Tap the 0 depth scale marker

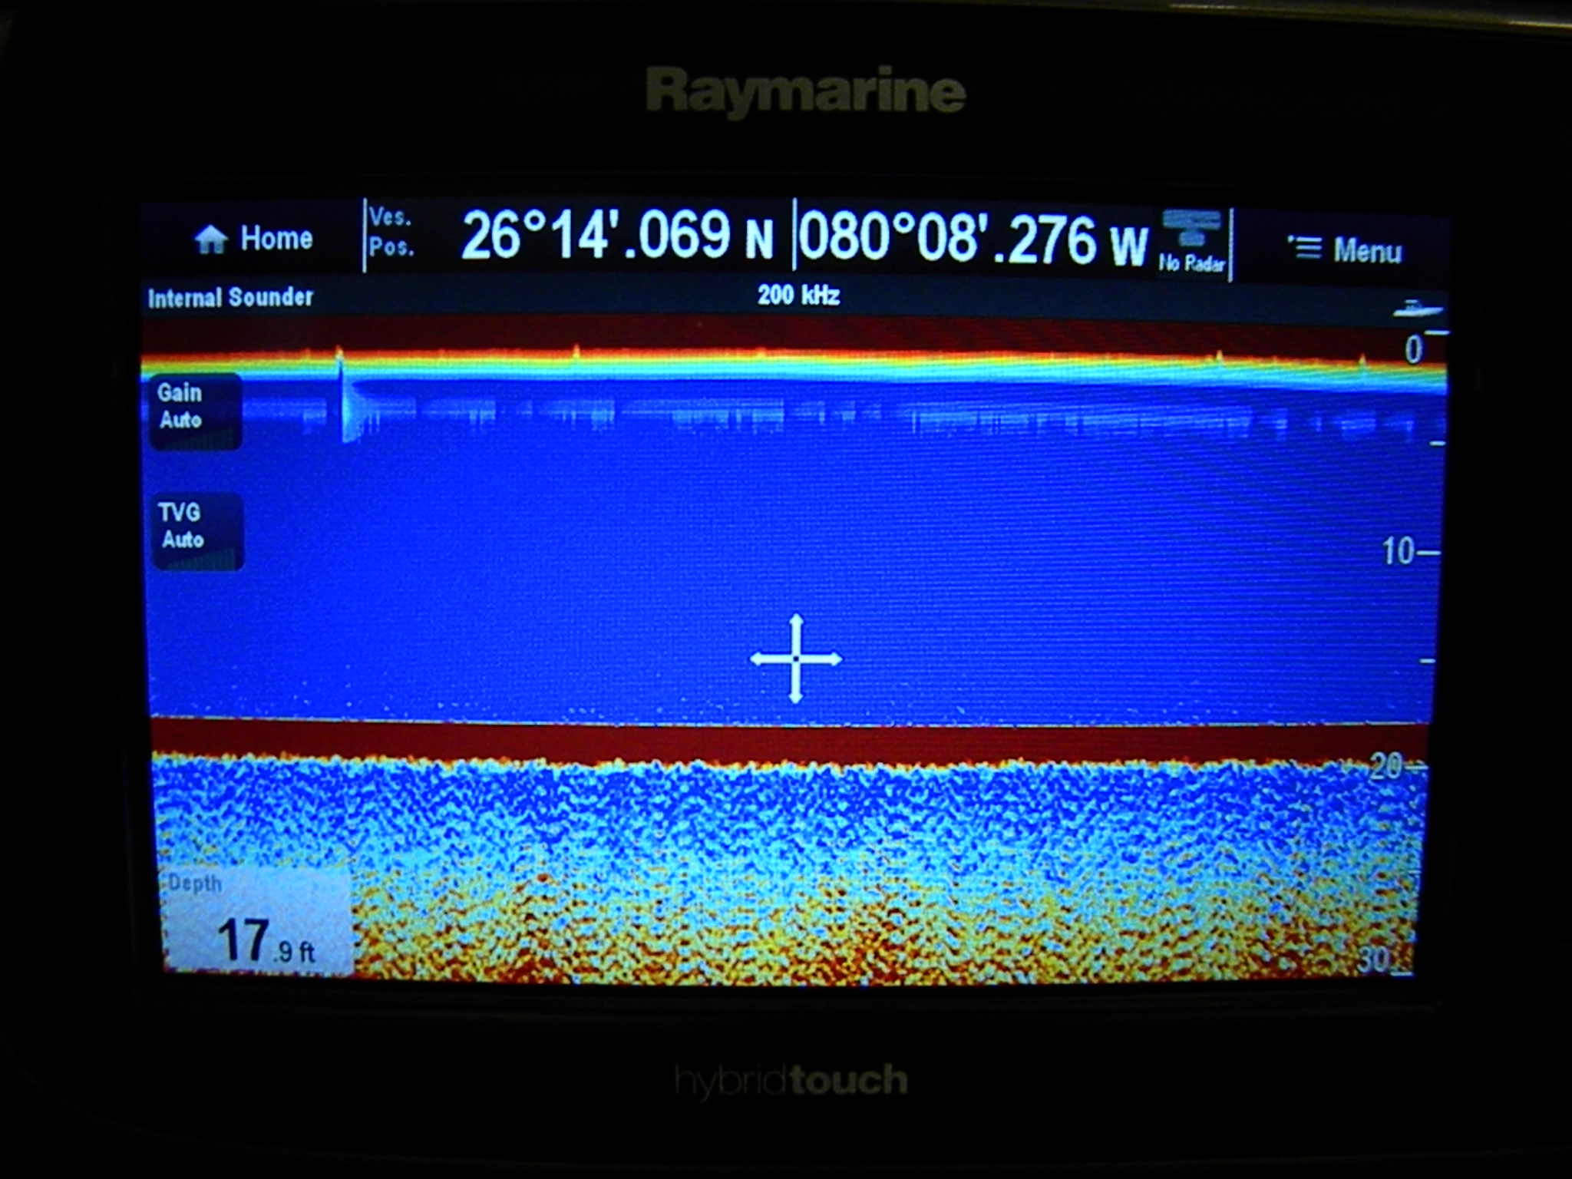pyautogui.click(x=1414, y=350)
